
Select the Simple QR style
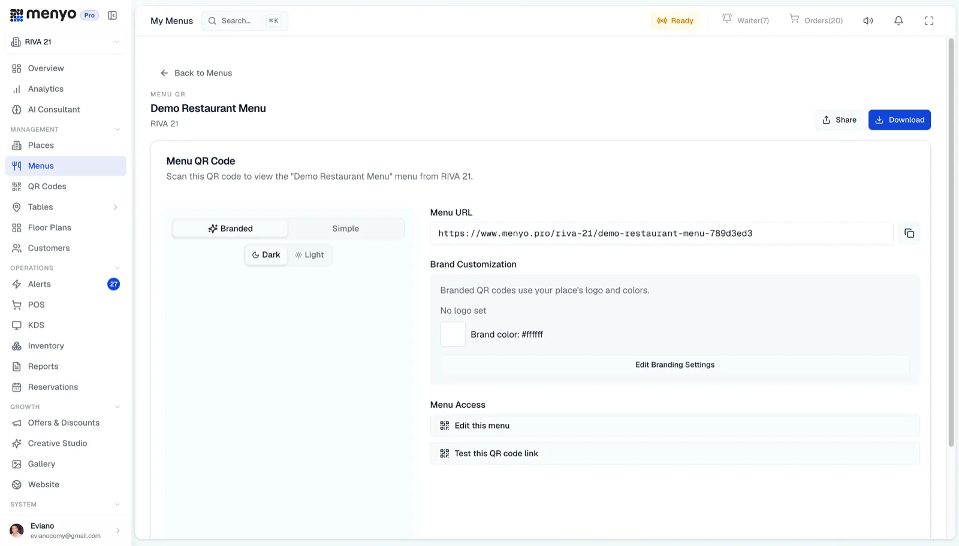click(x=345, y=229)
